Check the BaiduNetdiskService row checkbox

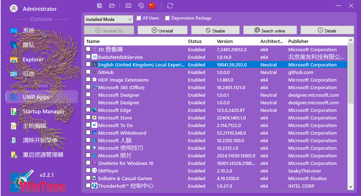[x=88, y=56]
